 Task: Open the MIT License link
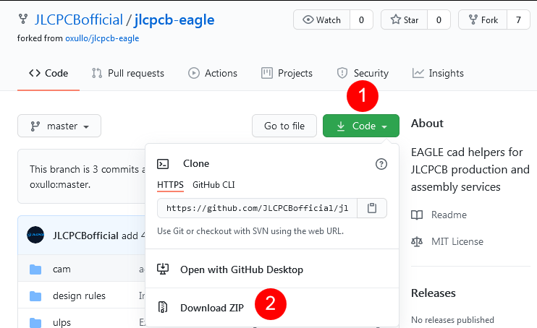coord(457,241)
